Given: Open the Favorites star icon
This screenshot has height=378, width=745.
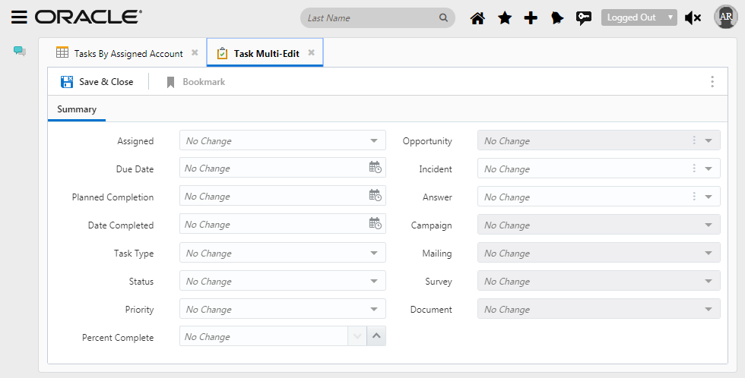Looking at the screenshot, I should pos(504,18).
